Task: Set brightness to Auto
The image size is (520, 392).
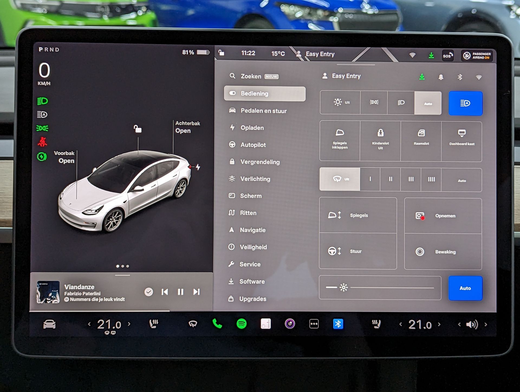Action: click(465, 288)
